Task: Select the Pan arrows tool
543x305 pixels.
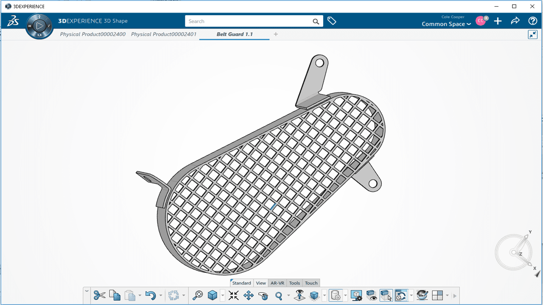Action: coord(249,295)
